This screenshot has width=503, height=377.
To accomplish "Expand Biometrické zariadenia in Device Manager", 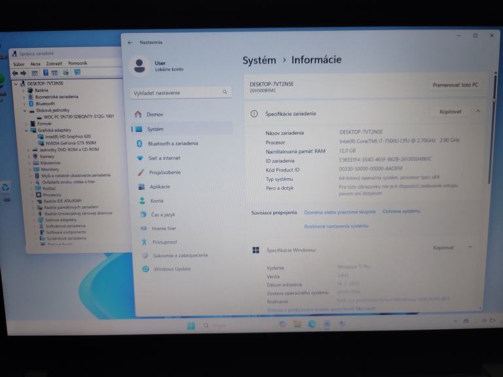I will [x=24, y=97].
